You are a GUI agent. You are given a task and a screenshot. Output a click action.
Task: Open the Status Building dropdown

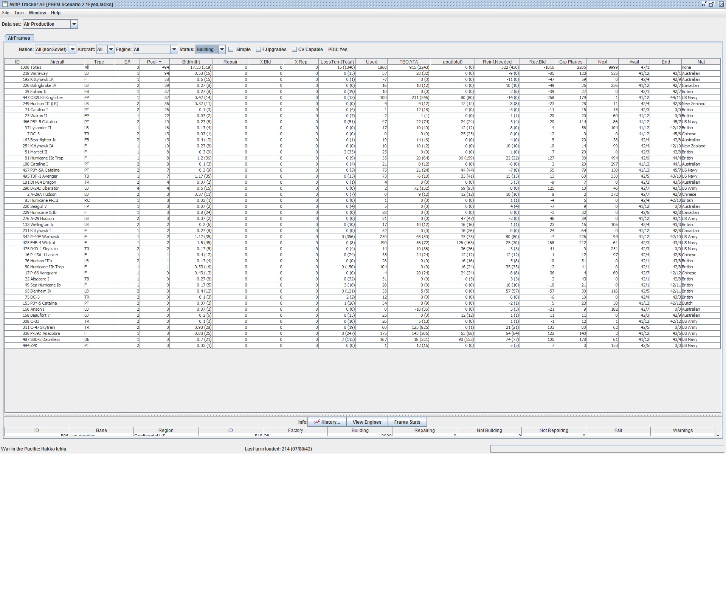222,50
